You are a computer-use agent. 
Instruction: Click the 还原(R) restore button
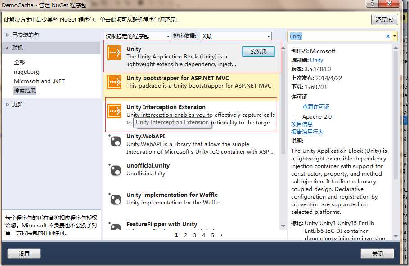[385, 19]
